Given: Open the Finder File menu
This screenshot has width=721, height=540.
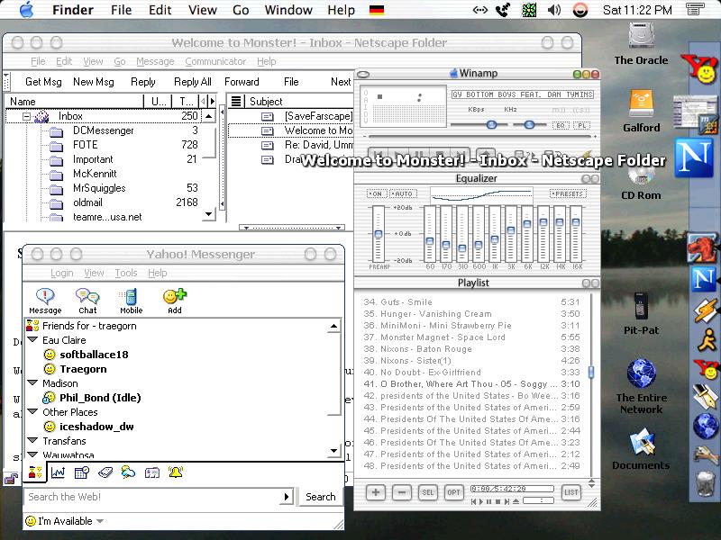Looking at the screenshot, I should click(x=122, y=10).
